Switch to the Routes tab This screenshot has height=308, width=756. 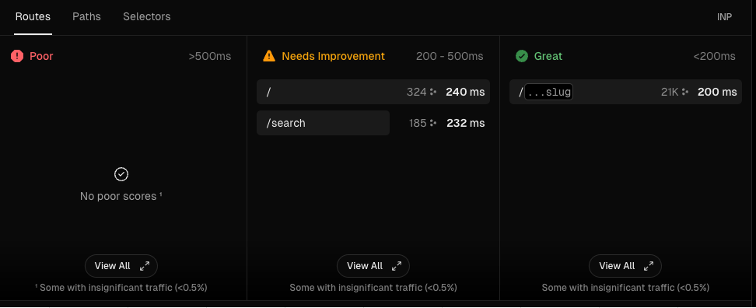point(33,17)
